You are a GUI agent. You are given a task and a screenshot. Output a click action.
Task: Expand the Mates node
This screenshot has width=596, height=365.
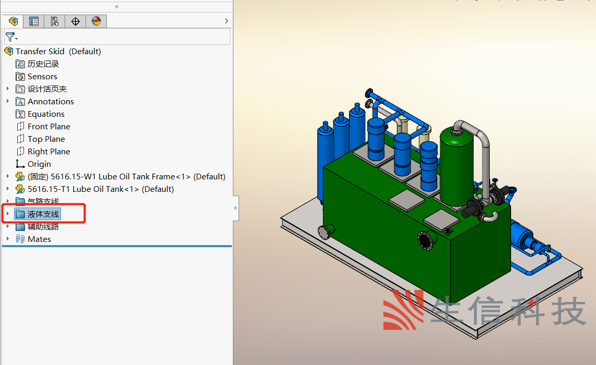[x=8, y=239]
